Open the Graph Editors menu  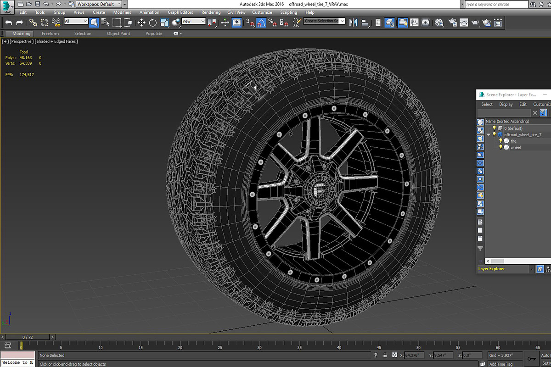coord(180,12)
